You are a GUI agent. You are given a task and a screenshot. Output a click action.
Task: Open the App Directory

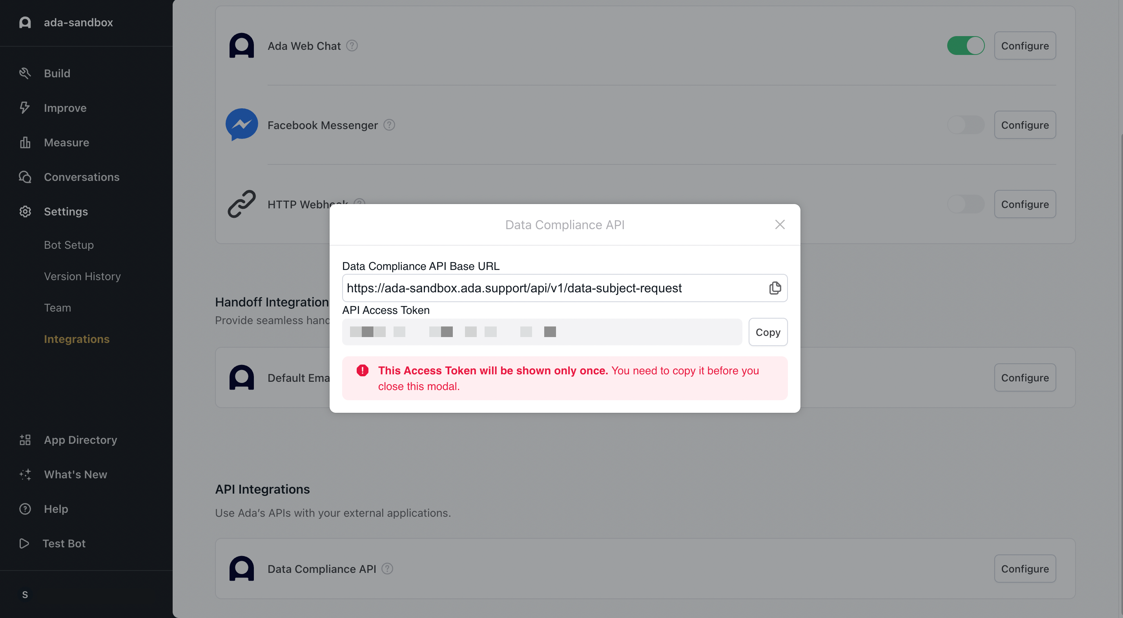[x=80, y=440]
